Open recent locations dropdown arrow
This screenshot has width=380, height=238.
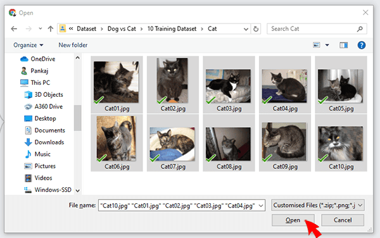[x=41, y=28]
